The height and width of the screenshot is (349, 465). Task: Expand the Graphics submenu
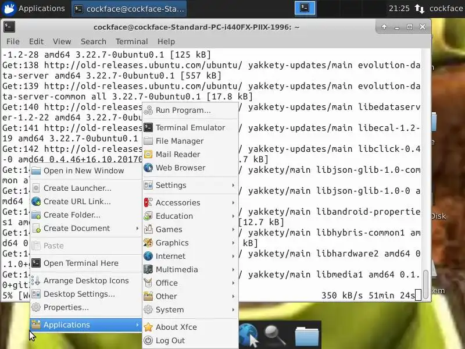pyautogui.click(x=190, y=243)
